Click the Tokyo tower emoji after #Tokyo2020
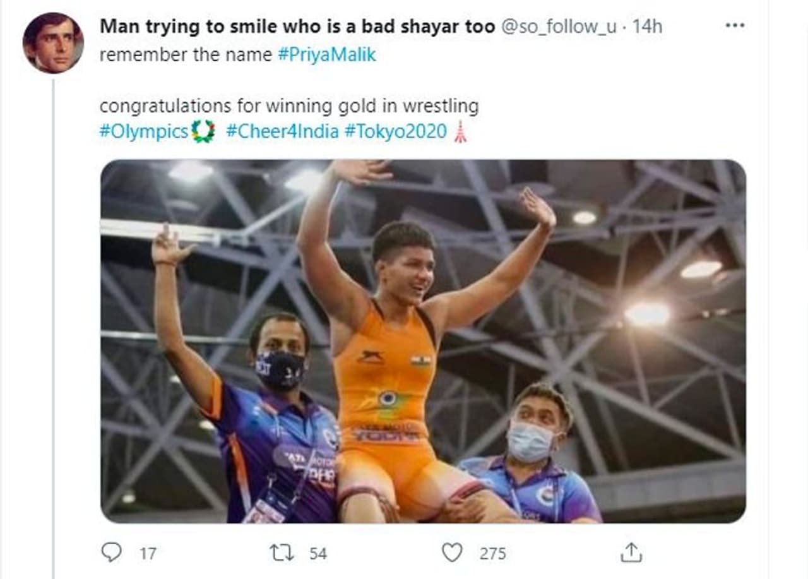 point(460,132)
